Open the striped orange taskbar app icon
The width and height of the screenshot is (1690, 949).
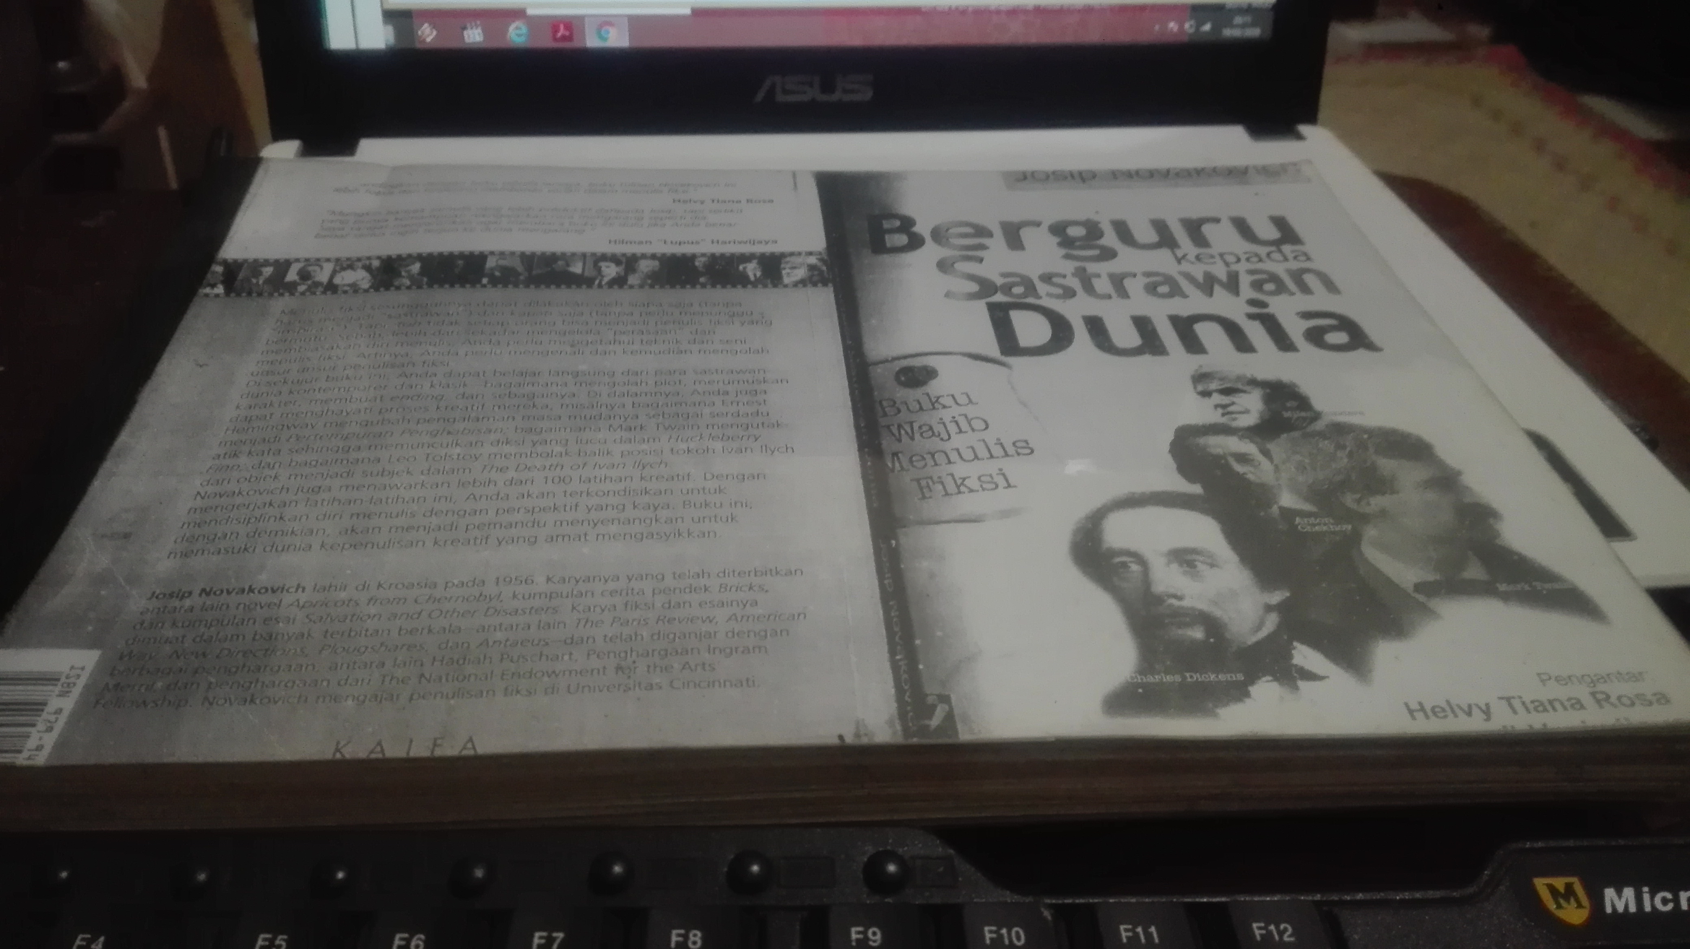pyautogui.click(x=427, y=33)
